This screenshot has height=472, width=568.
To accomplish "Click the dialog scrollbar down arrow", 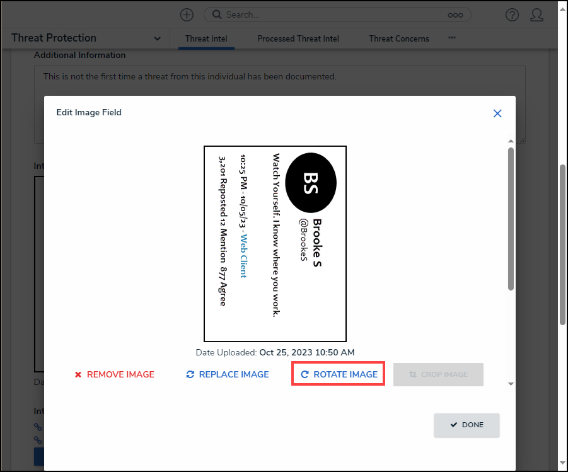I will [x=511, y=384].
